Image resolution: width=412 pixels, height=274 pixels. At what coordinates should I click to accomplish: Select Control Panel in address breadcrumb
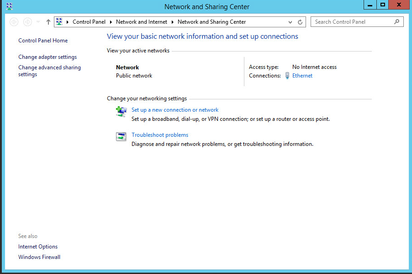coord(89,22)
